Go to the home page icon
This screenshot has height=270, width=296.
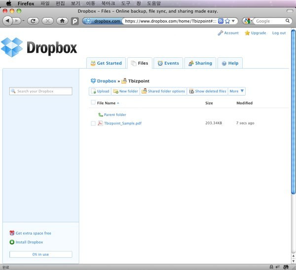tap(62, 21)
